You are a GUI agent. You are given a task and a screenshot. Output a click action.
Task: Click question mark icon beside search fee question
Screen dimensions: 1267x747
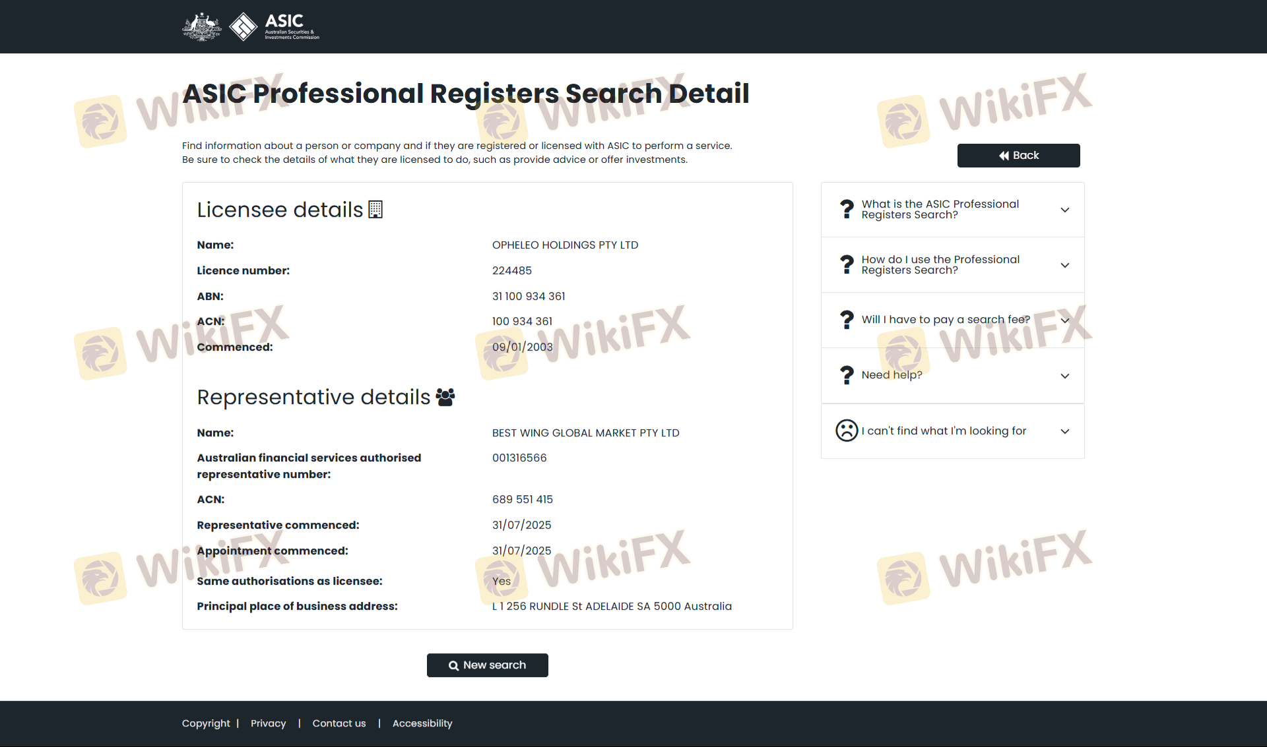click(x=847, y=320)
